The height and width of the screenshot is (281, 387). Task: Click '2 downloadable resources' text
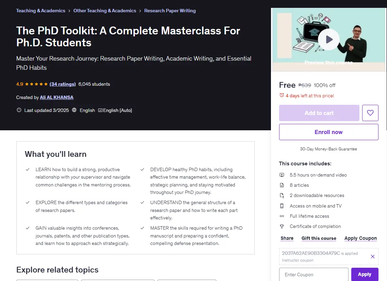tap(317, 195)
